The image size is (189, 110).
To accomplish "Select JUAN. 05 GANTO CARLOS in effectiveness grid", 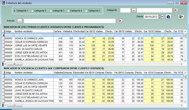I will [x=29, y=49].
